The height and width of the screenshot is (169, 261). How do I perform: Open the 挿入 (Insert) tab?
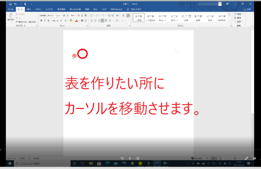(x=29, y=9)
